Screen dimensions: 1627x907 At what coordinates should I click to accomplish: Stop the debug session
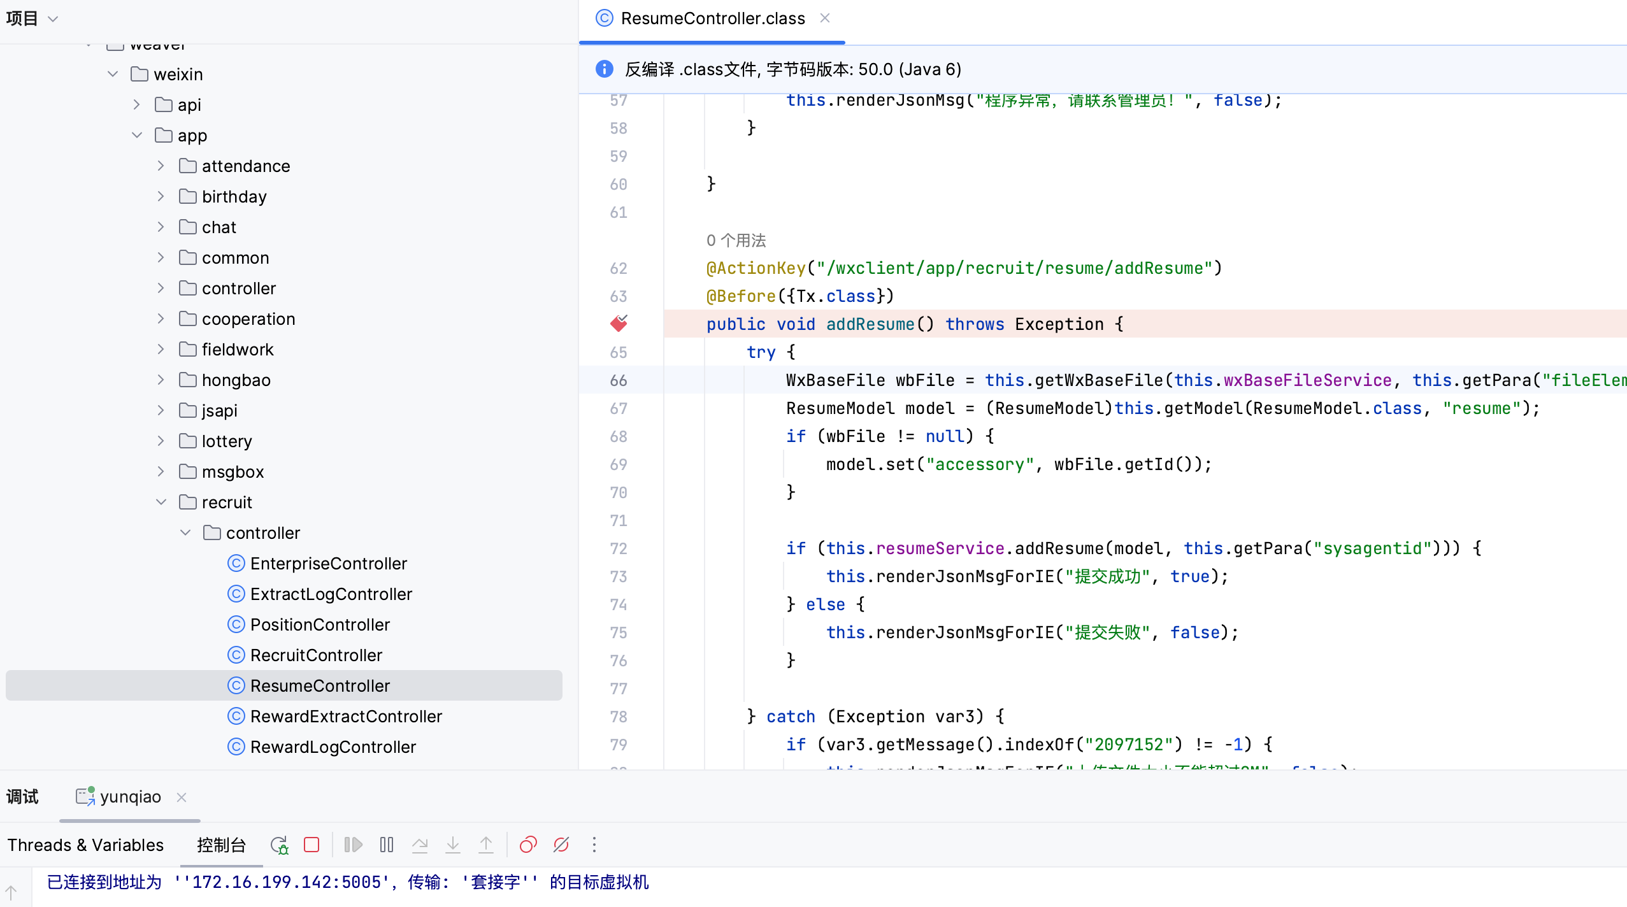click(312, 845)
